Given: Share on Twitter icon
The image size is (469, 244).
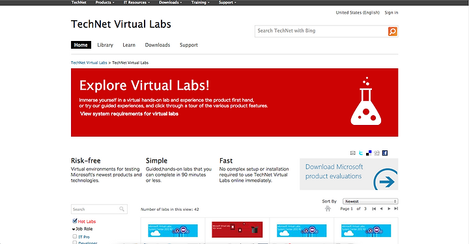Looking at the screenshot, I should click(361, 153).
